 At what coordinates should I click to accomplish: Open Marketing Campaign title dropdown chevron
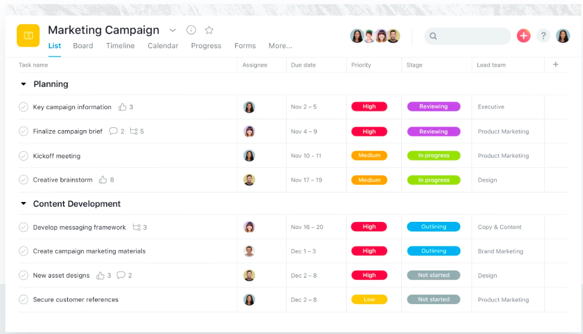[x=173, y=31]
